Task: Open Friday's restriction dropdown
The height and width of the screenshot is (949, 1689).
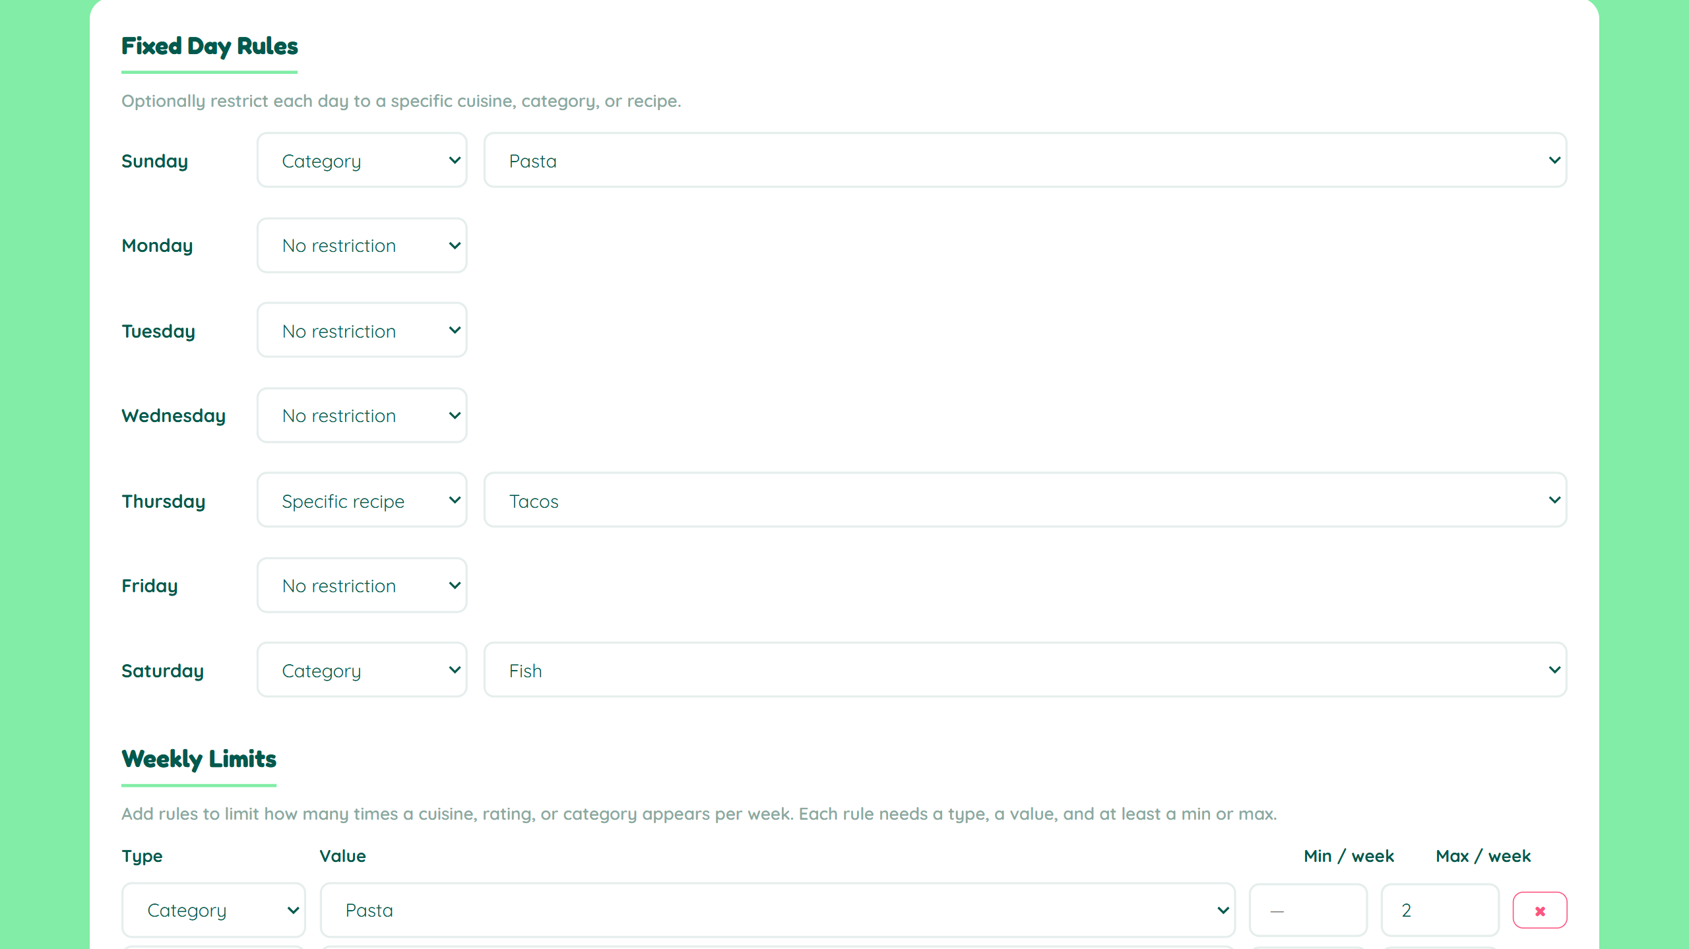Action: (362, 584)
